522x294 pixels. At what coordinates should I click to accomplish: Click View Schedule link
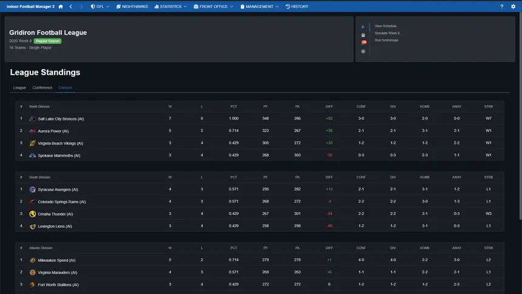click(x=385, y=26)
